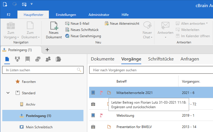Screen dimensions: 213x132
Task: Click the red flag on Websitzung row
Action: [101, 115]
